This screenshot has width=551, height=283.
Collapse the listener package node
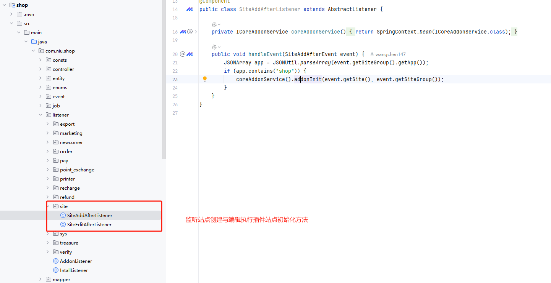click(41, 115)
